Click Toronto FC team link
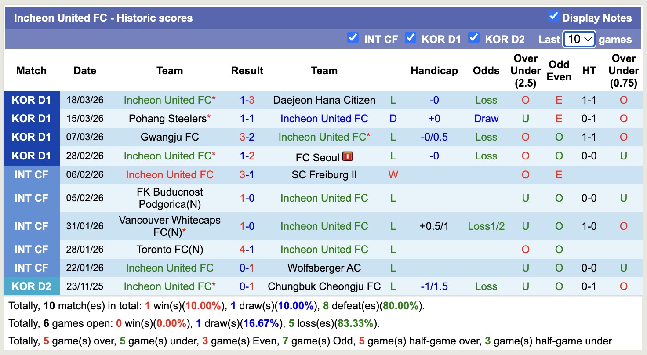The width and height of the screenshot is (647, 355). pyautogui.click(x=170, y=250)
